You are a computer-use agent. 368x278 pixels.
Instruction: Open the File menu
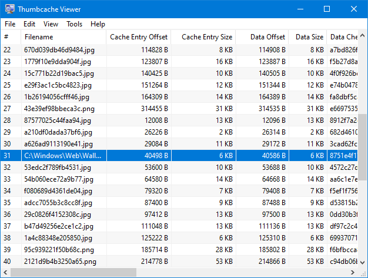10,24
